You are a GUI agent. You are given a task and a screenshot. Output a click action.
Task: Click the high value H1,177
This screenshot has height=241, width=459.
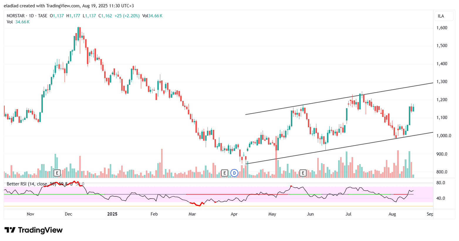tap(73, 16)
